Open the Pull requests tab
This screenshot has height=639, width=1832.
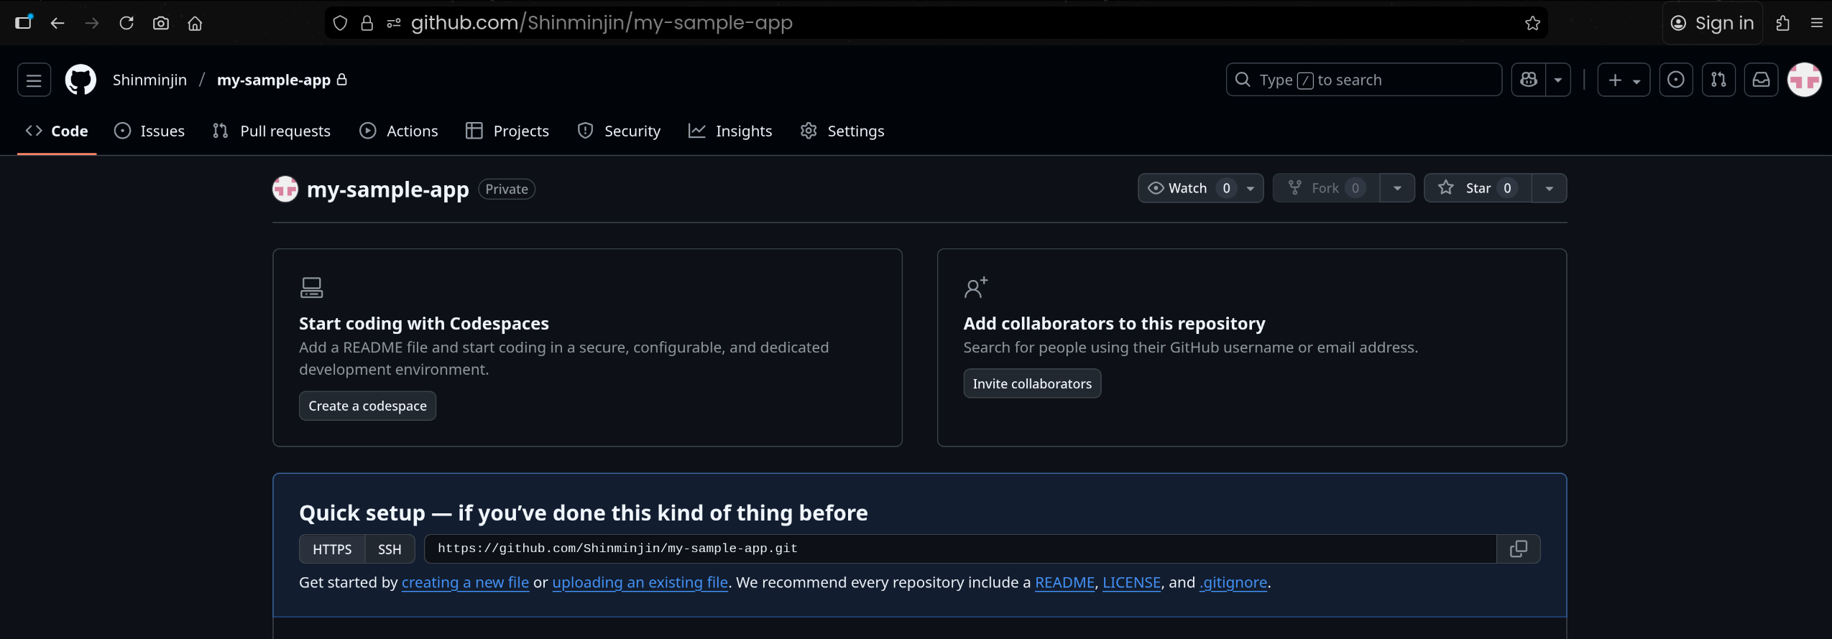pos(272,131)
